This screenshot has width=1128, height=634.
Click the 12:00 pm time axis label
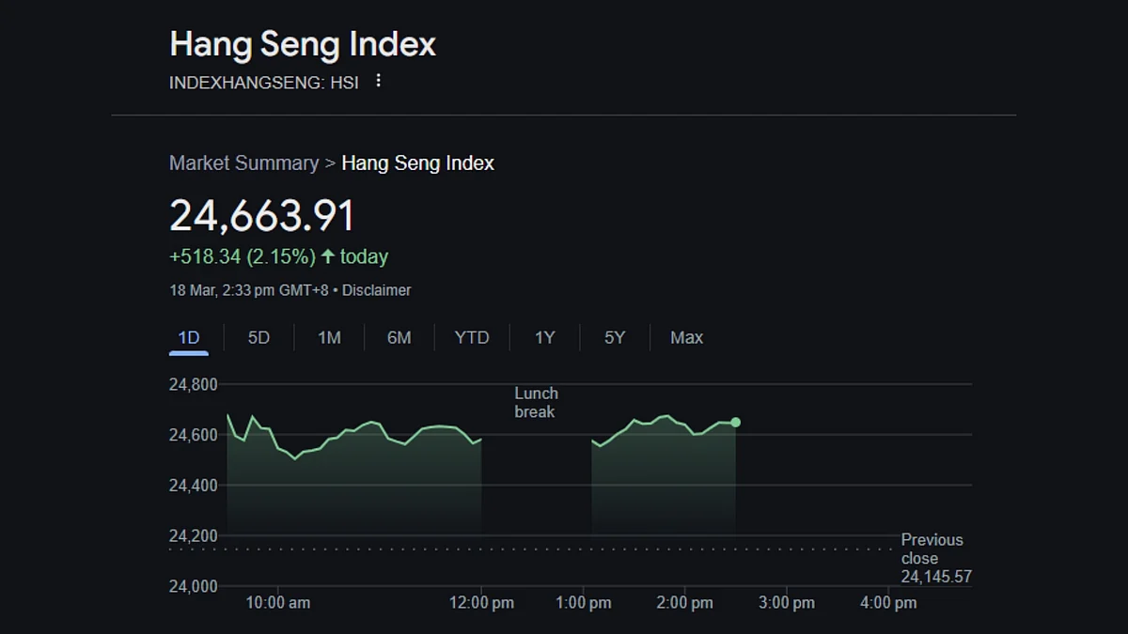(482, 603)
